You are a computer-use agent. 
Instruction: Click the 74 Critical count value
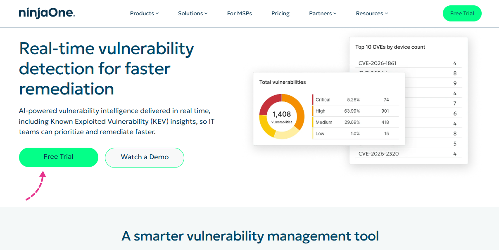tap(386, 100)
